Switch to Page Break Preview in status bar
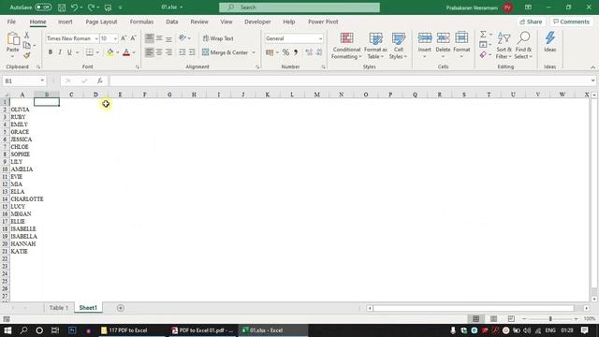The width and height of the screenshot is (599, 337). (511, 318)
